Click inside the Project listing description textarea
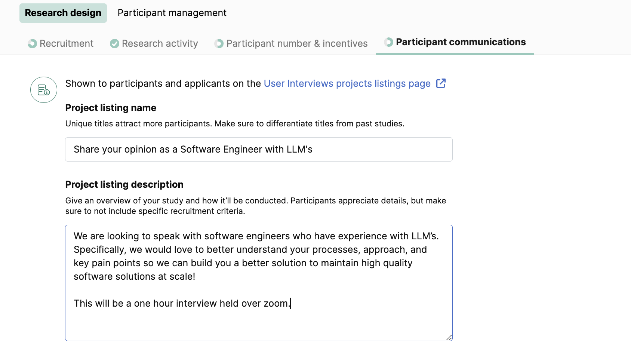This screenshot has width=631, height=359. click(259, 283)
